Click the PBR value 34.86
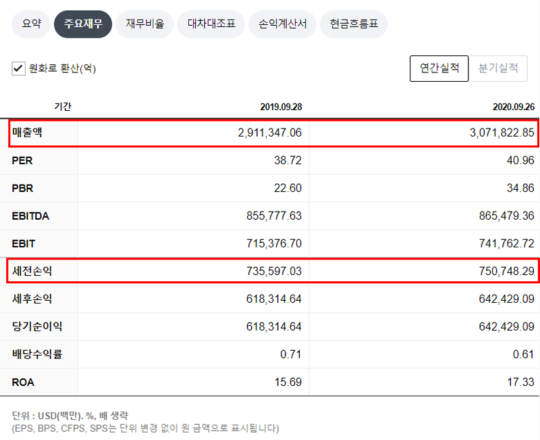Viewport: 540px width, 440px height. tap(520, 188)
